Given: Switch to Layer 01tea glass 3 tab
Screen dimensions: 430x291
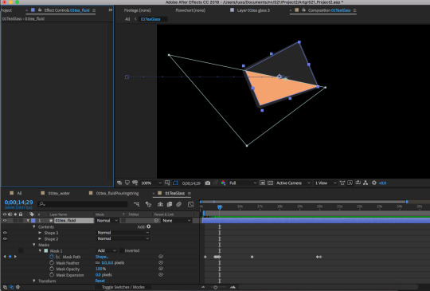Looking at the screenshot, I should pos(250,10).
